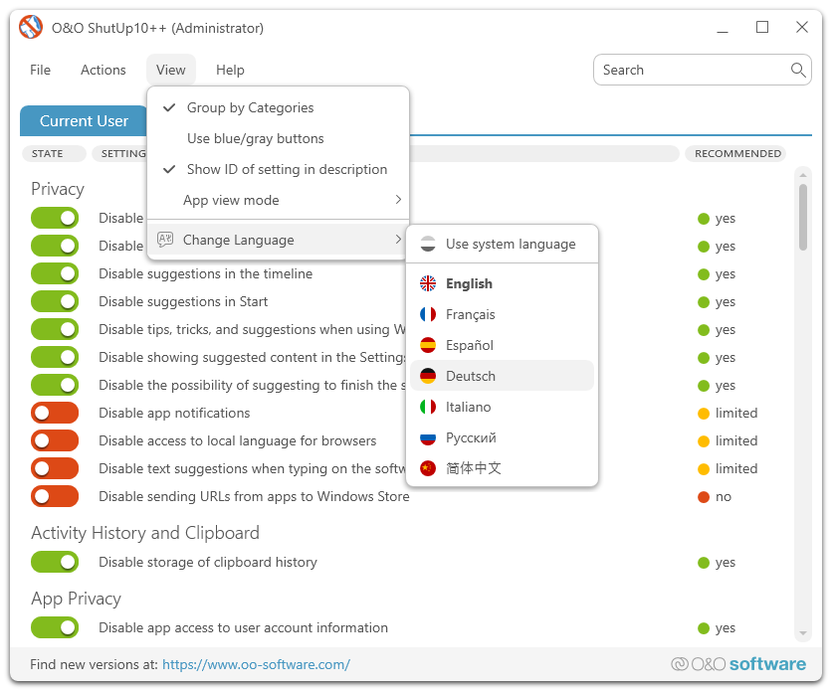832x691 pixels.
Task: Click the Italian flag icon for Italiano
Action: [428, 407]
